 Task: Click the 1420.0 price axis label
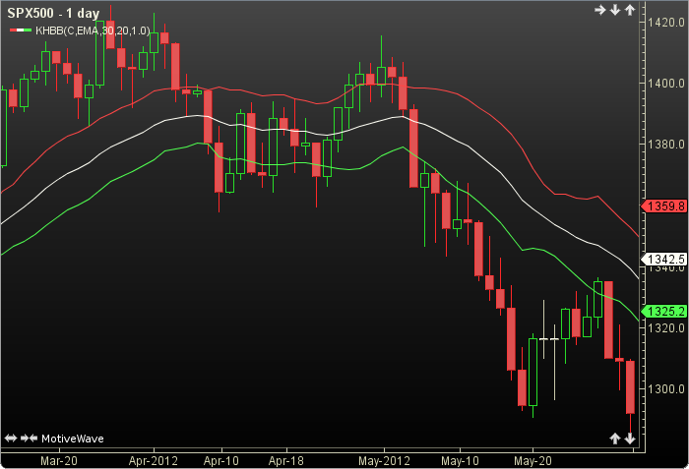coord(666,22)
